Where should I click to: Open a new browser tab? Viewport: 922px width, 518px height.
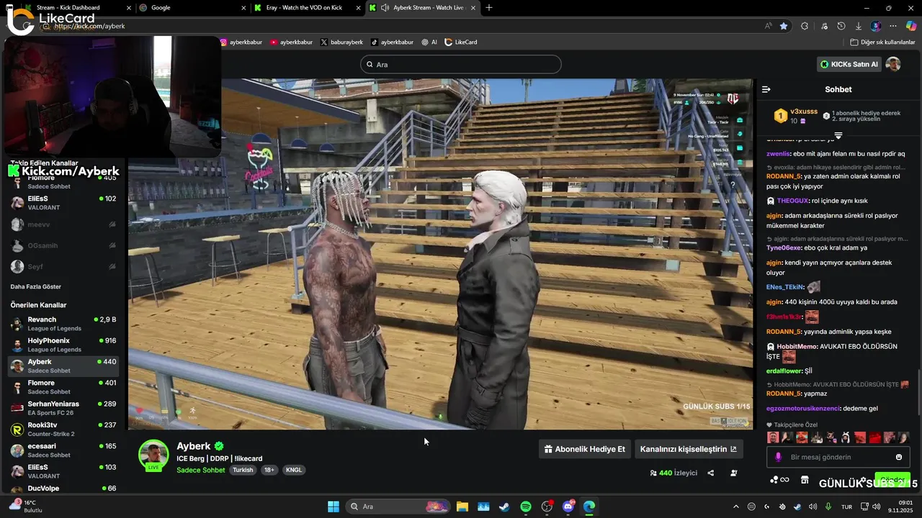click(489, 8)
